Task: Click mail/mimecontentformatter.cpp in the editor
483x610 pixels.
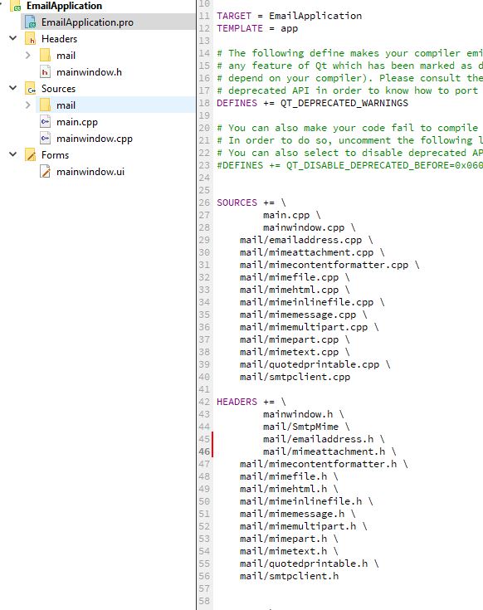Action: 324,265
